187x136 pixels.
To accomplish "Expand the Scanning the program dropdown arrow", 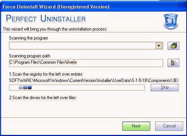I will coord(159,46).
